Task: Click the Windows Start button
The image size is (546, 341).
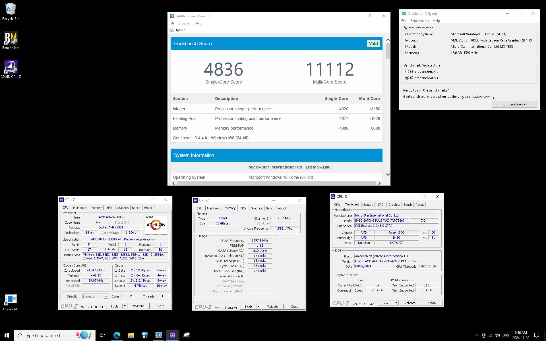Action: (7, 335)
